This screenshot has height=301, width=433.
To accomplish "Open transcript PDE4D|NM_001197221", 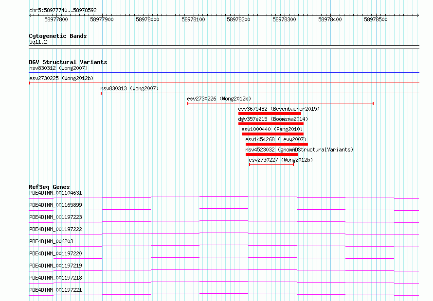I will point(55,290).
